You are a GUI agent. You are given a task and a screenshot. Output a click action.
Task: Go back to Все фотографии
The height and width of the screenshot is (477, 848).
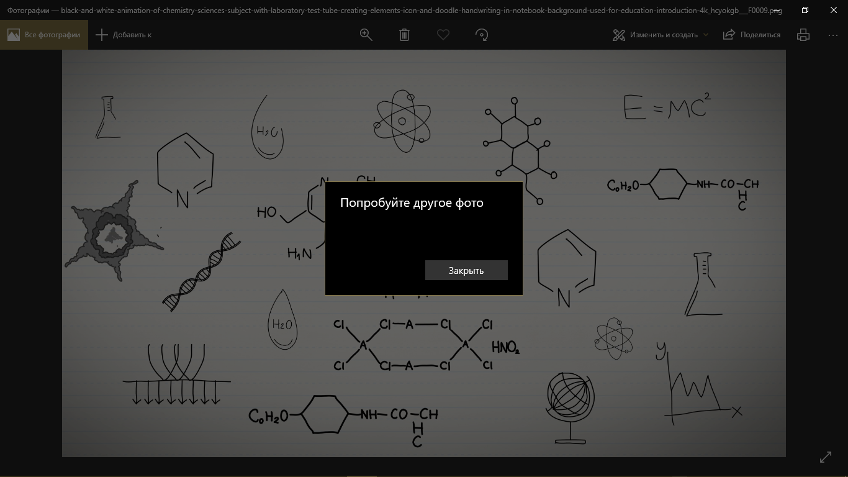pyautogui.click(x=44, y=35)
